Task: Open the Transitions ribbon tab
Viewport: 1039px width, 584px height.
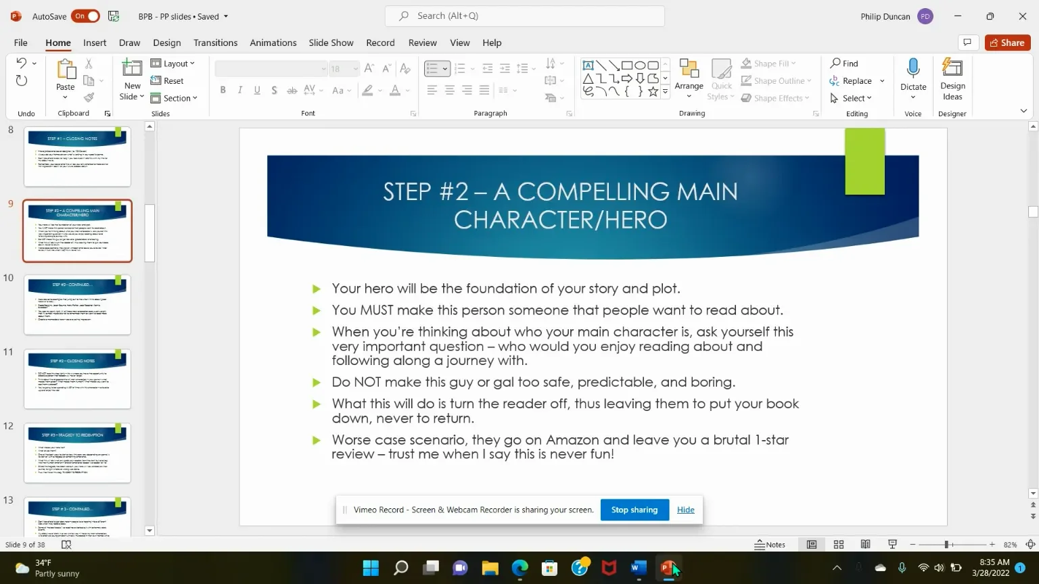Action: coord(215,43)
